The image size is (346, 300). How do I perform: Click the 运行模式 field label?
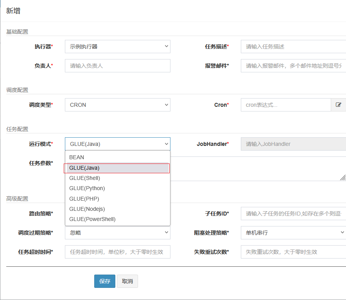pos(41,144)
